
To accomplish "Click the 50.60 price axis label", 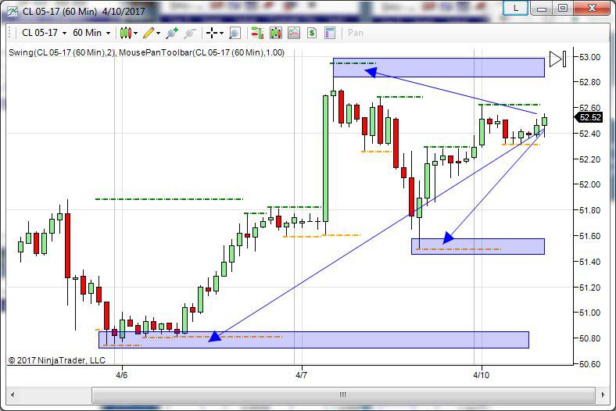I will pyautogui.click(x=589, y=364).
